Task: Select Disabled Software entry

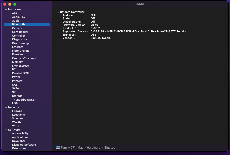Action: click(x=24, y=145)
